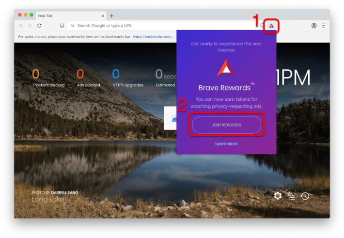Click the clock display on new tab page
The height and width of the screenshot is (238, 344).
[x=293, y=77]
